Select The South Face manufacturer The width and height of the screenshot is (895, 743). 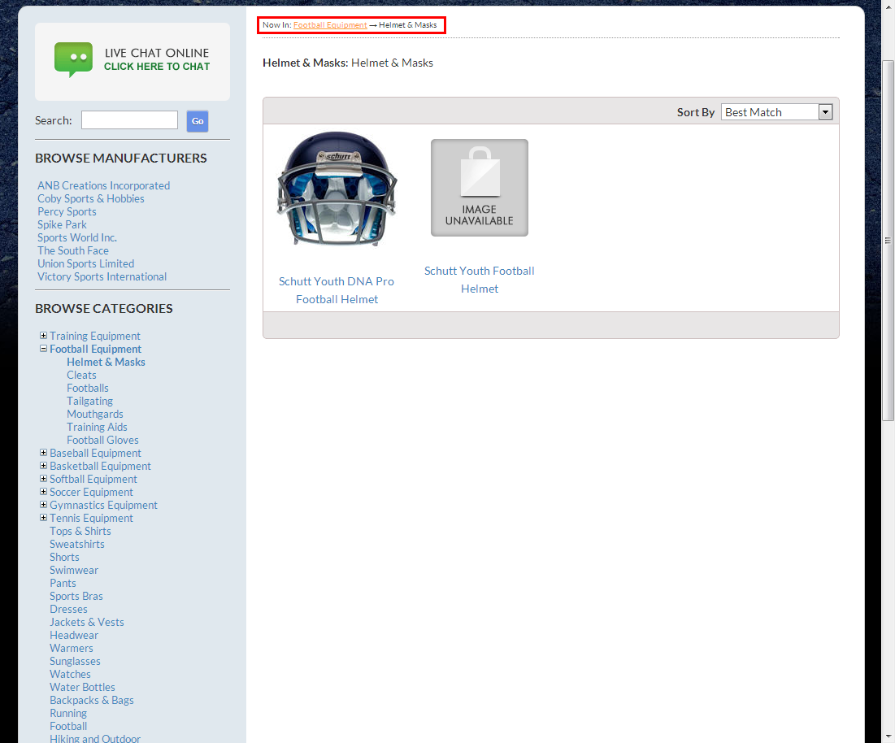tap(73, 250)
